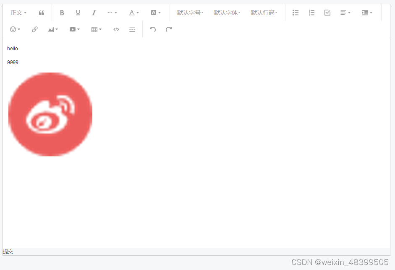Open the insert table menu
This screenshot has height=270, width=395.
tap(97, 29)
